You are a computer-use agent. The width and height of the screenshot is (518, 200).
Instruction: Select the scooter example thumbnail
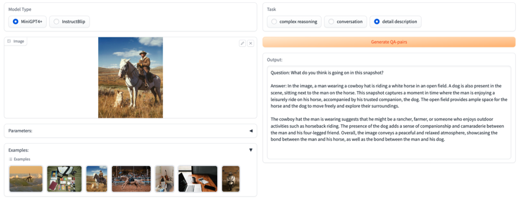pyautogui.click(x=231, y=179)
